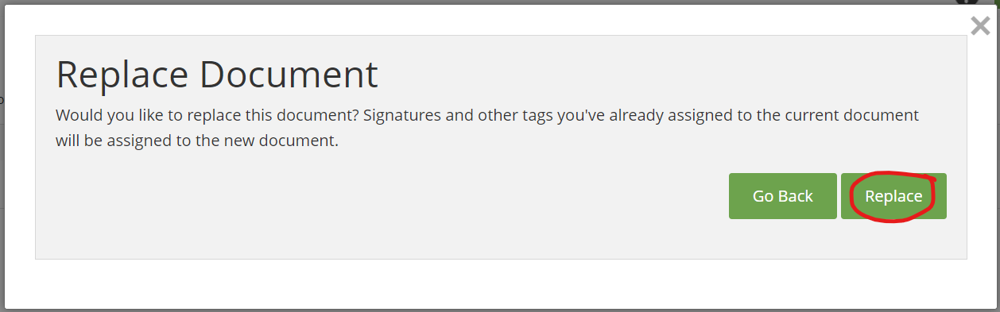The height and width of the screenshot is (312, 1000).
Task: Return to previous step via Go Back
Action: [783, 196]
